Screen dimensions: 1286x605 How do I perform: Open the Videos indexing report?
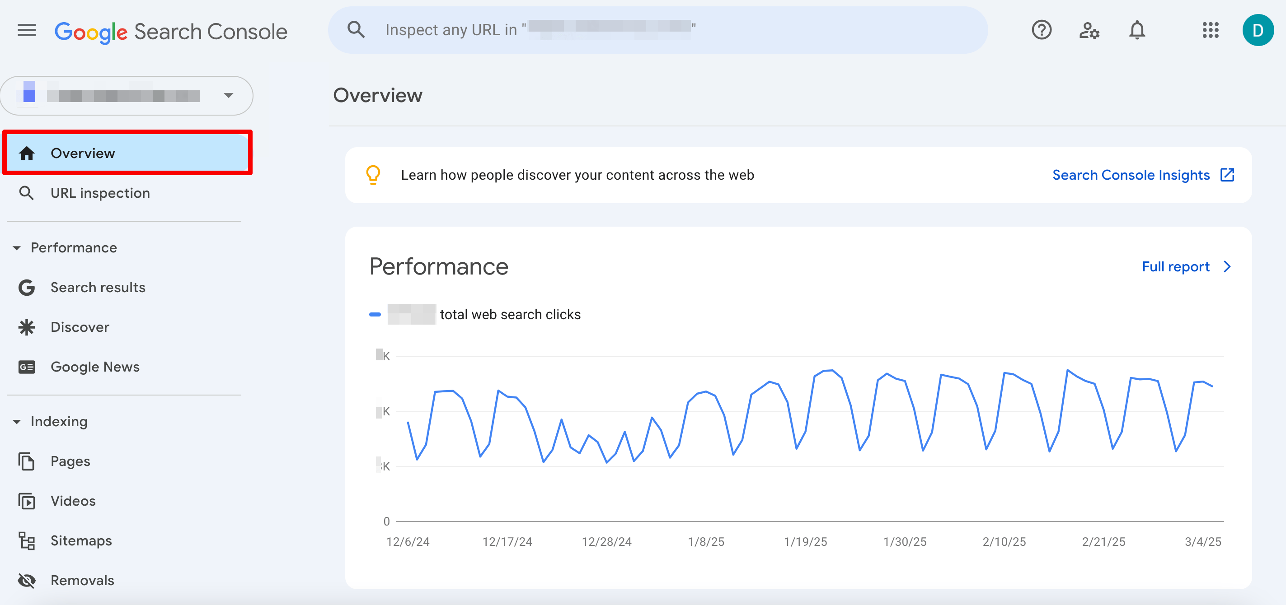(x=73, y=501)
